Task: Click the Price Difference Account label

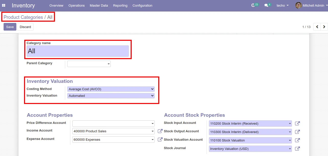Action: tap(46, 123)
